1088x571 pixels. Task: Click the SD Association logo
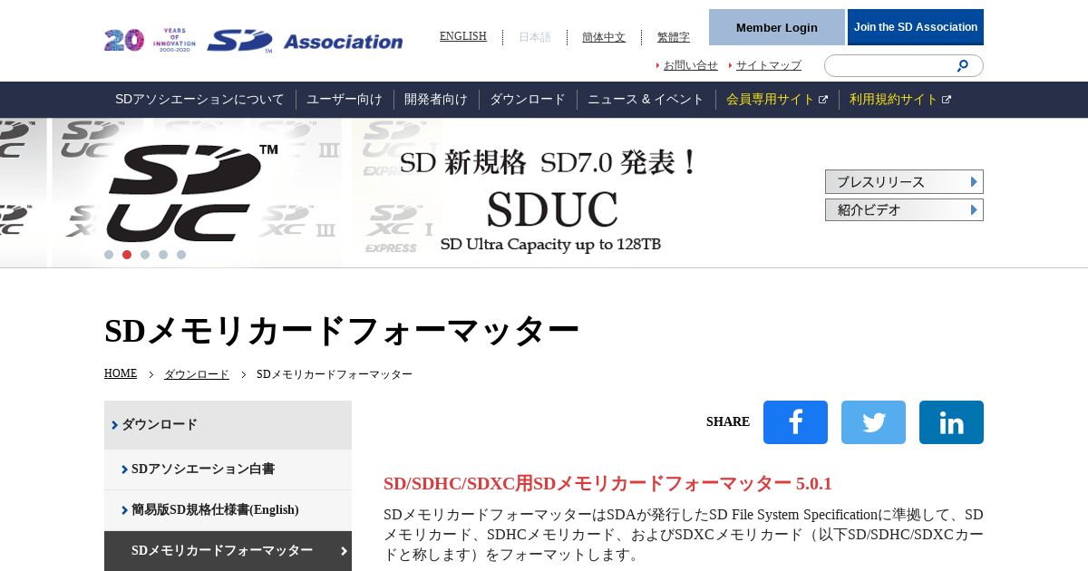coord(305,41)
